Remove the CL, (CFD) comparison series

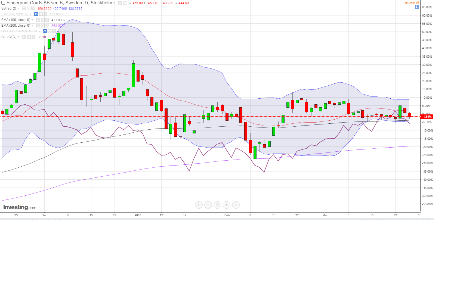pos(33,37)
